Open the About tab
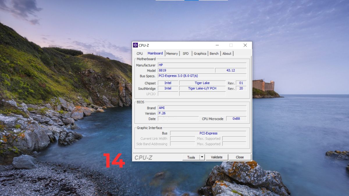This screenshot has width=349, height=196. pos(227,53)
